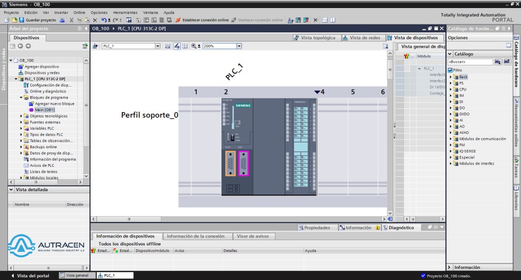This screenshot has height=280, width=521.
Task: Click Guardar proyecto save button
Action: [38, 20]
